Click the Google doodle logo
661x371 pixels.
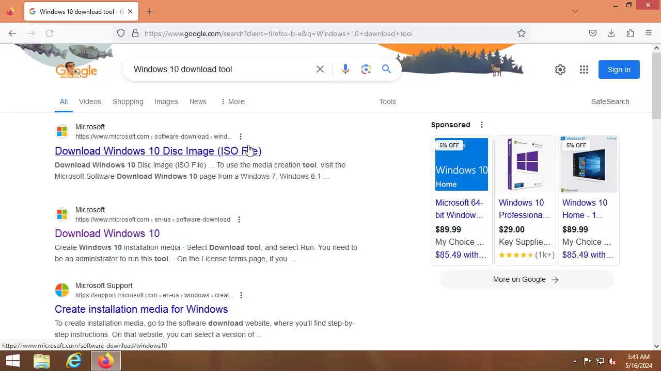tap(76, 70)
